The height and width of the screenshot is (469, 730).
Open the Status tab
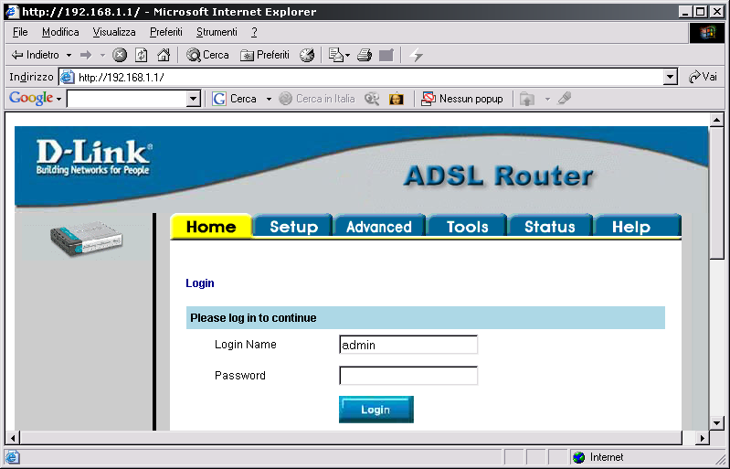(549, 227)
